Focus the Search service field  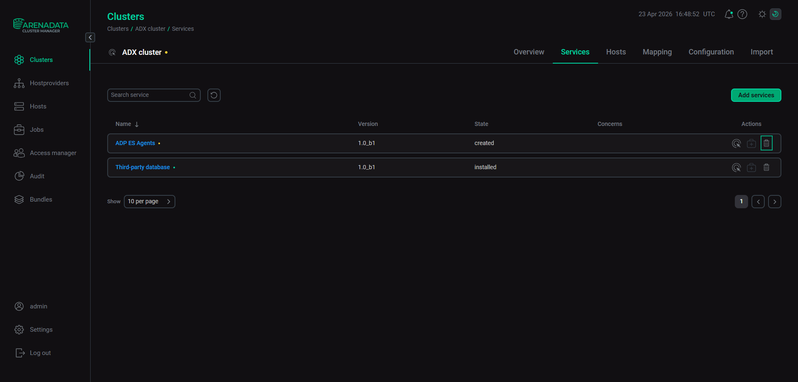pyautogui.click(x=154, y=95)
